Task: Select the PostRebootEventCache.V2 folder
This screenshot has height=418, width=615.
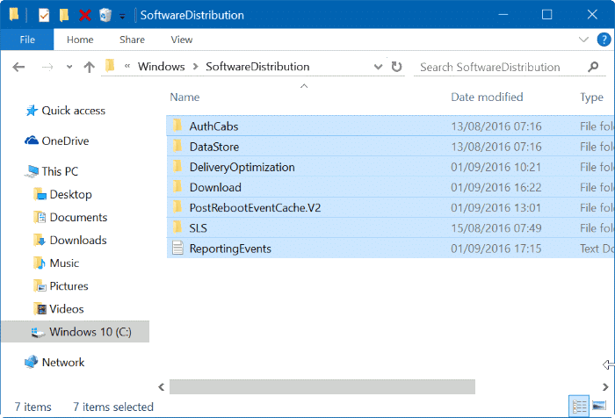Action: tap(390, 208)
